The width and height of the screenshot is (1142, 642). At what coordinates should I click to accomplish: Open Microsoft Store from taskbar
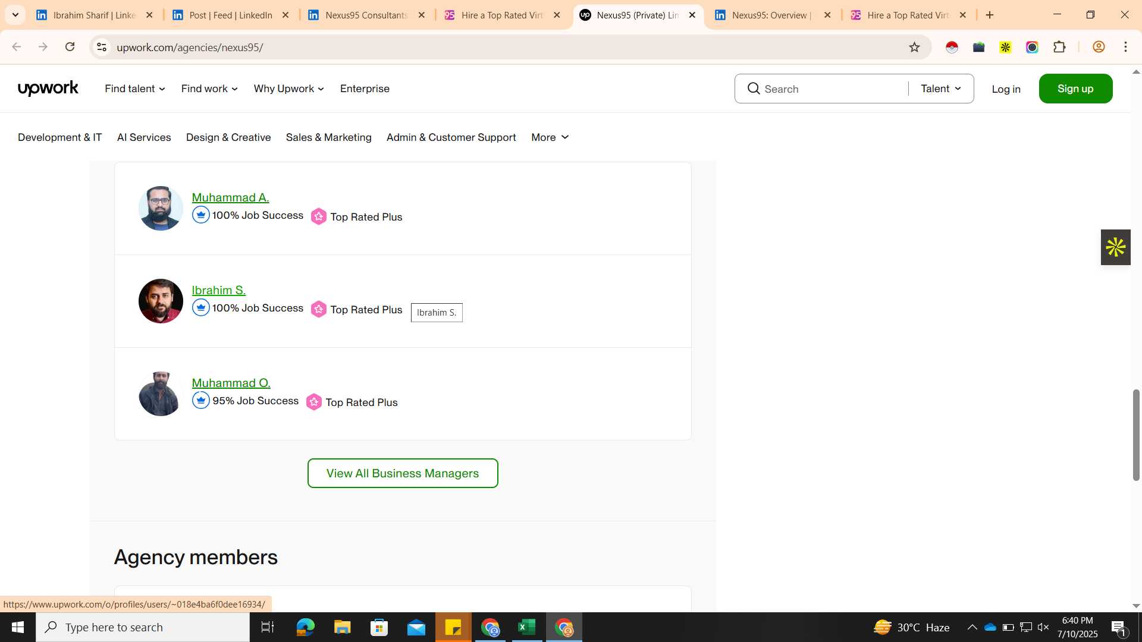coord(379,627)
